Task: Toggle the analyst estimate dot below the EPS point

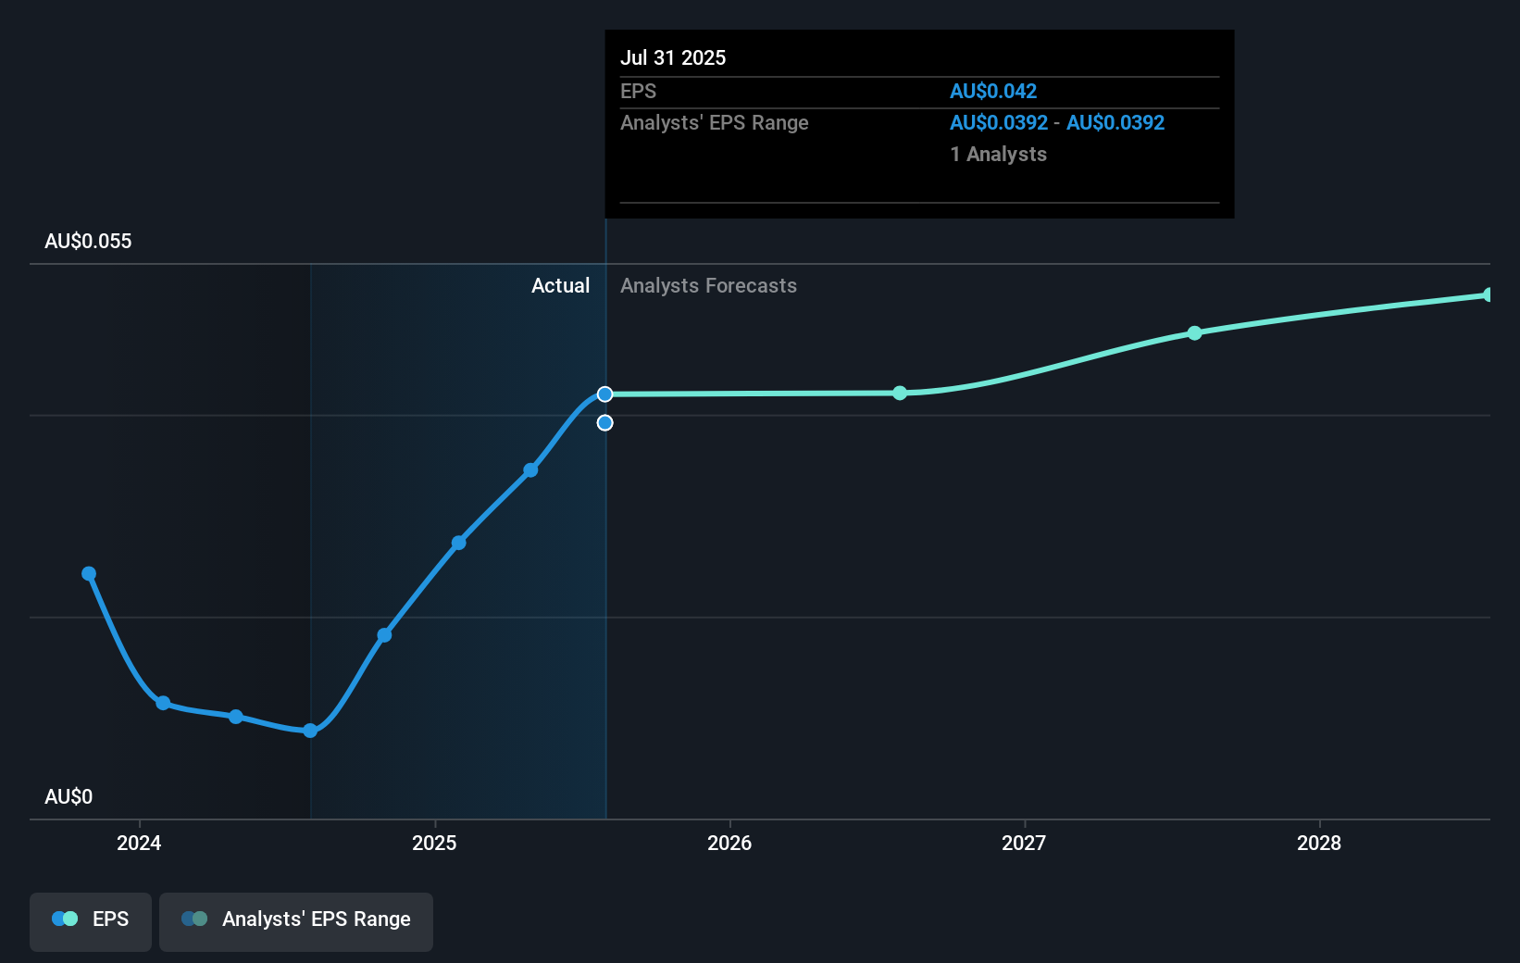Action: tap(605, 423)
